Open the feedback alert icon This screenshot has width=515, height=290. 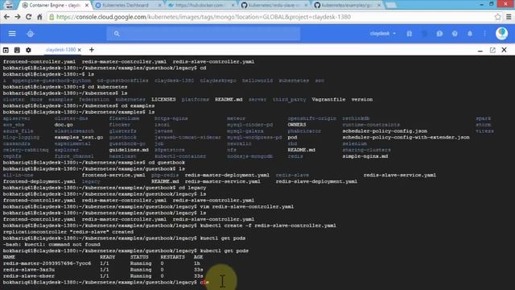pyautogui.click(x=439, y=34)
